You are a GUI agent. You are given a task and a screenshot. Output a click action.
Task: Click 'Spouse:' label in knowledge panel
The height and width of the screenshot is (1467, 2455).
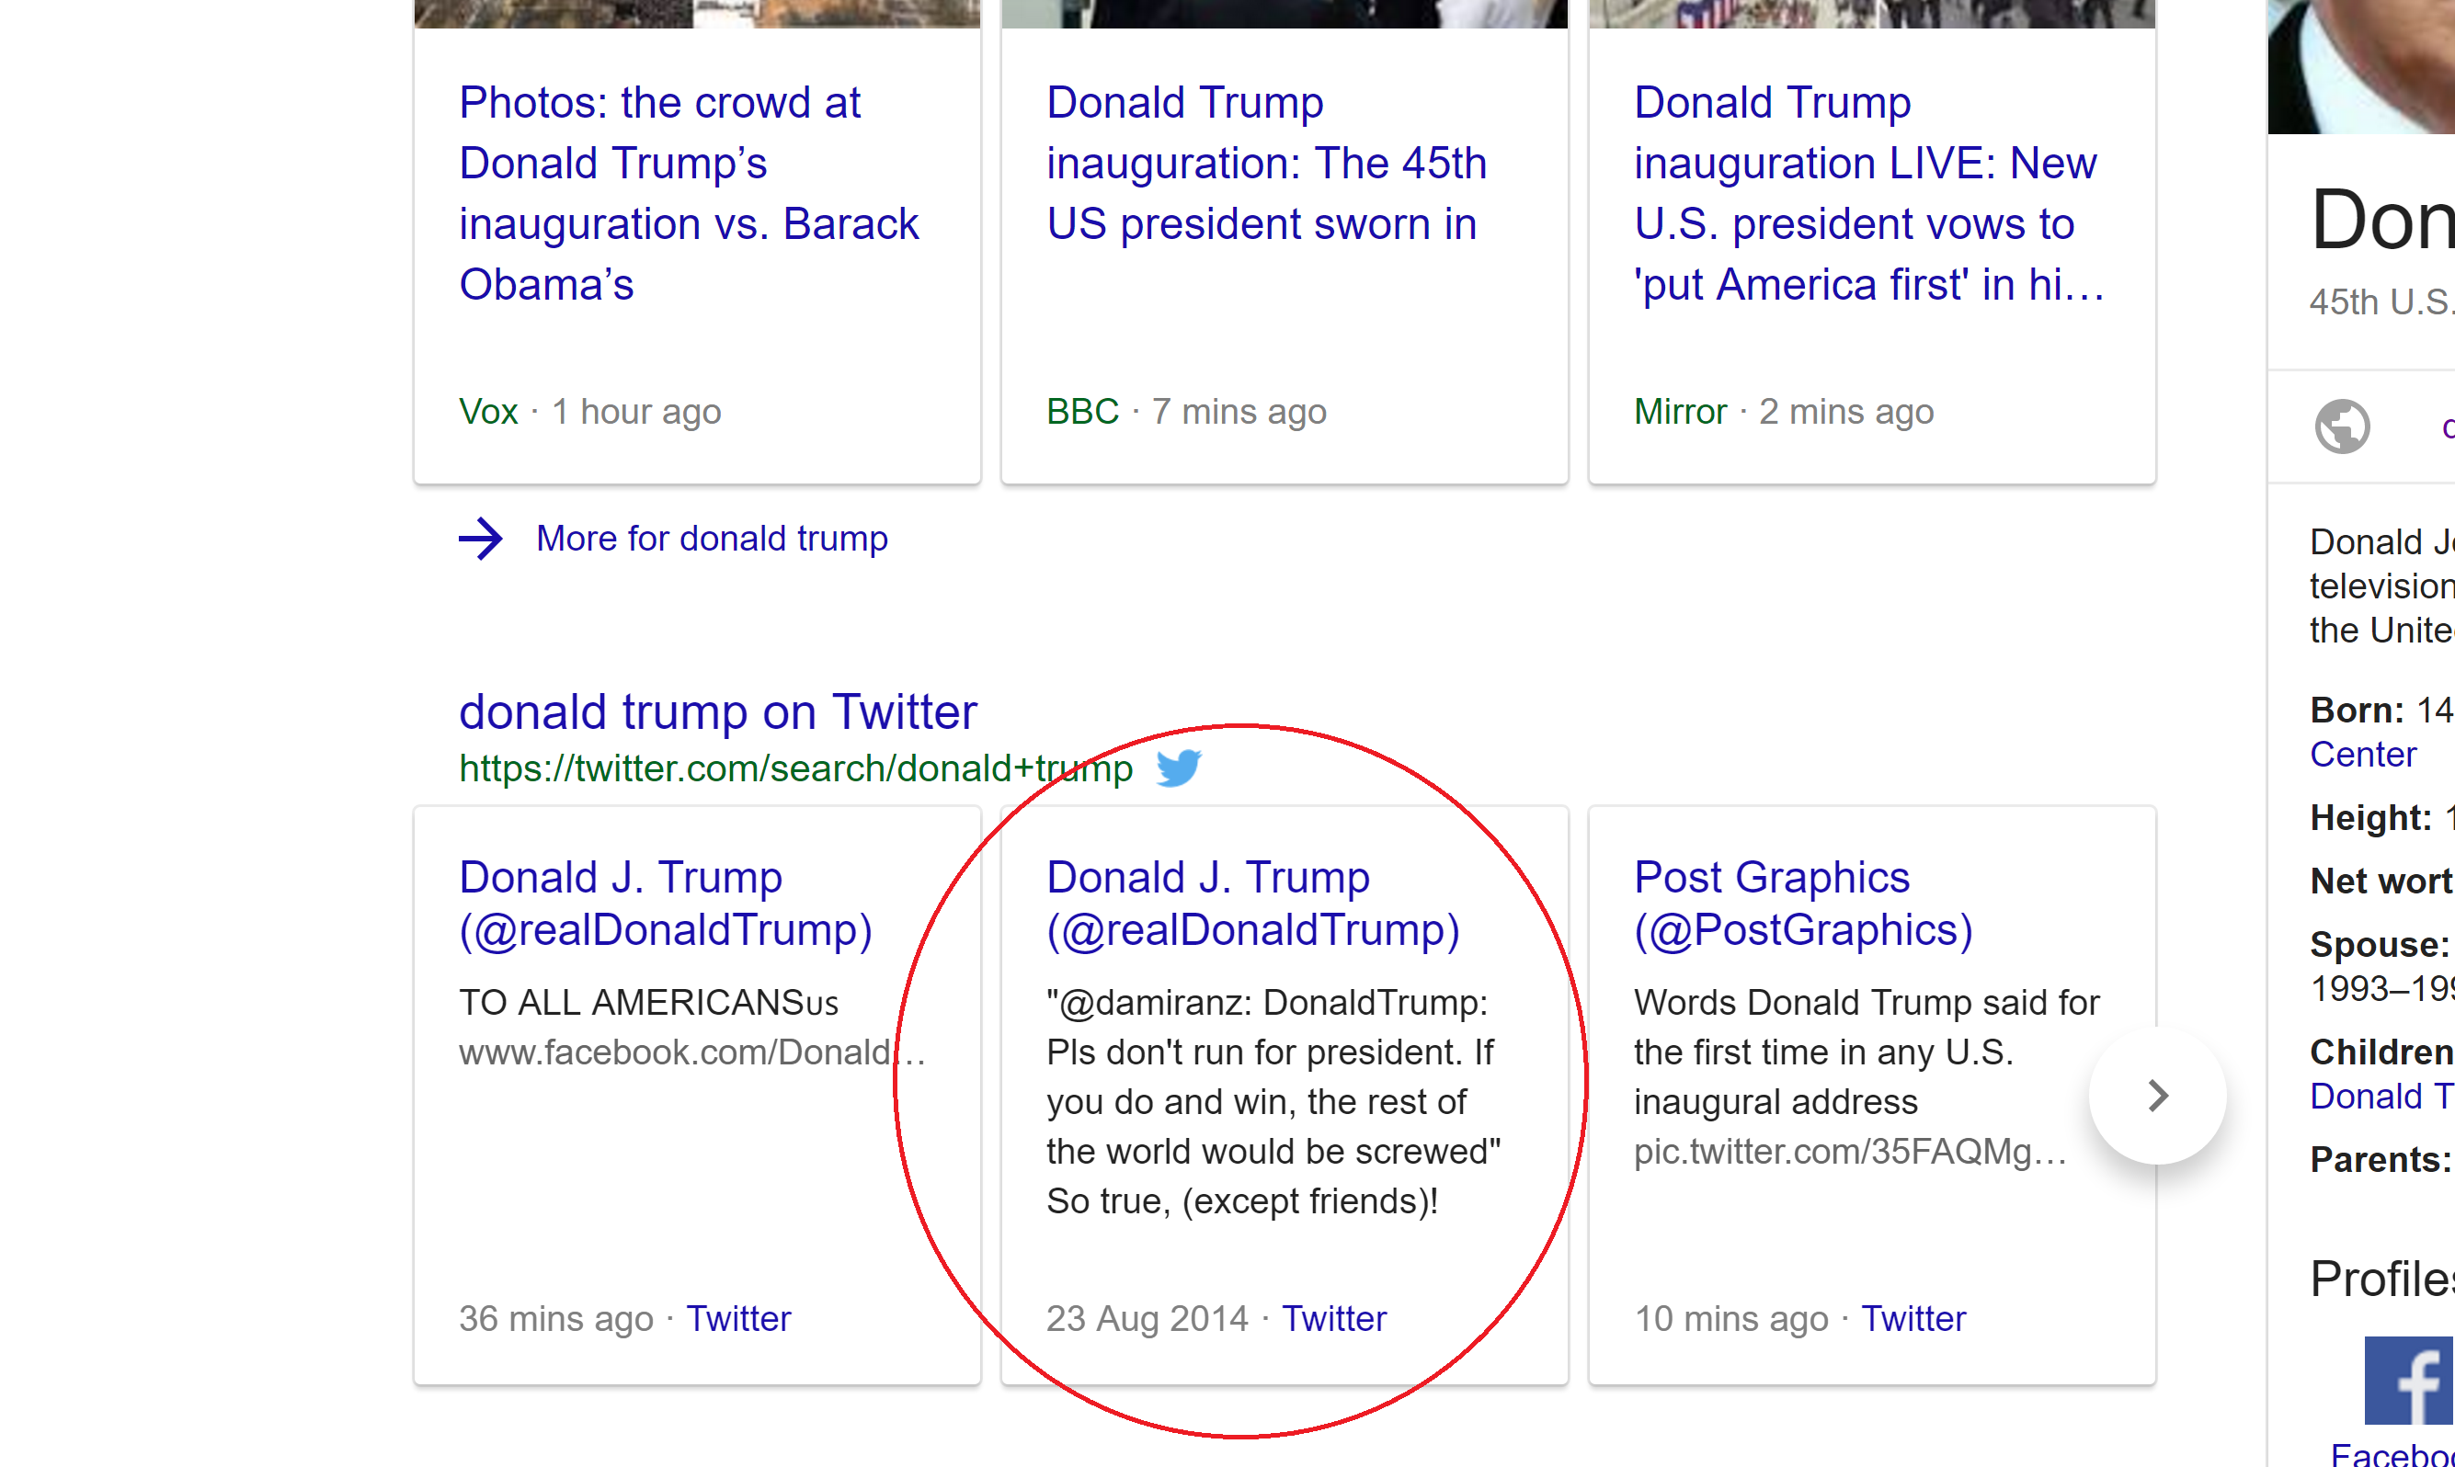click(x=2380, y=945)
